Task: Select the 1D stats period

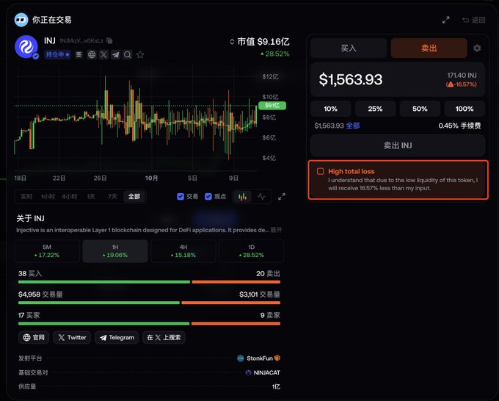Action: coord(252,251)
